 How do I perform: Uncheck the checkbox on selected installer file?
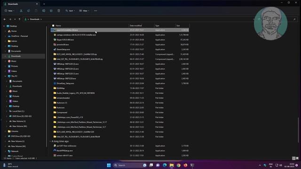(x=52, y=30)
